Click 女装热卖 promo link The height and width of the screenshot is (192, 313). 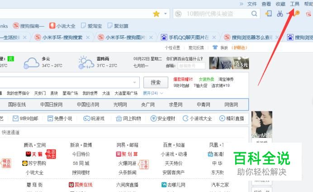coord(206,79)
